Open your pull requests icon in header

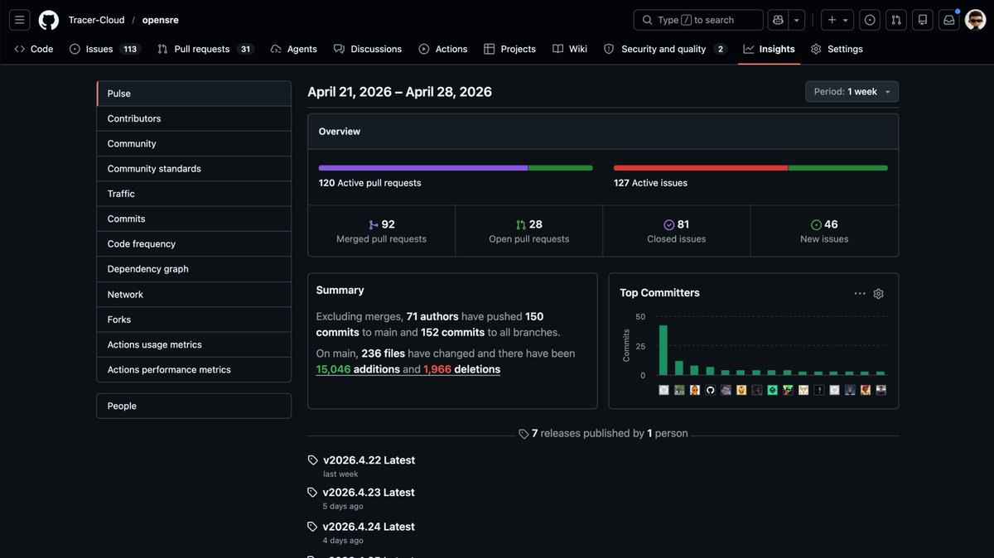click(896, 20)
